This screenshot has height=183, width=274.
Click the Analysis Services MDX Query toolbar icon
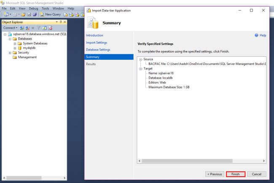coord(71,14)
